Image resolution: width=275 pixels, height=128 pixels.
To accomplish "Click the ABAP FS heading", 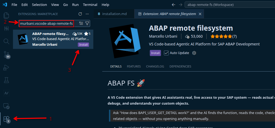I will (126, 83).
